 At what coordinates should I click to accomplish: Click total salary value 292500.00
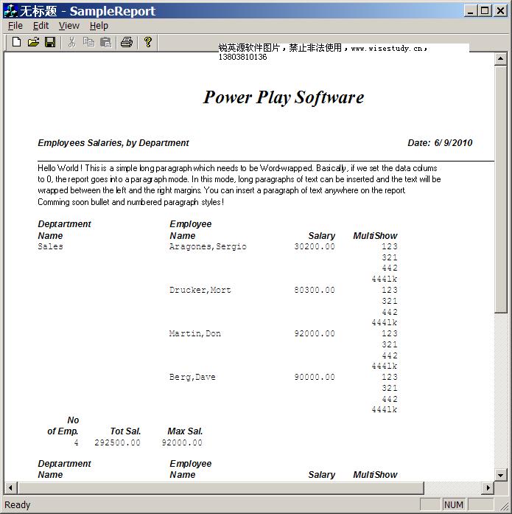117,443
